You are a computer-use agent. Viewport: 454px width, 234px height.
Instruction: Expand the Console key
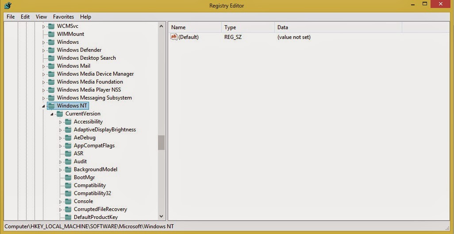coord(61,202)
